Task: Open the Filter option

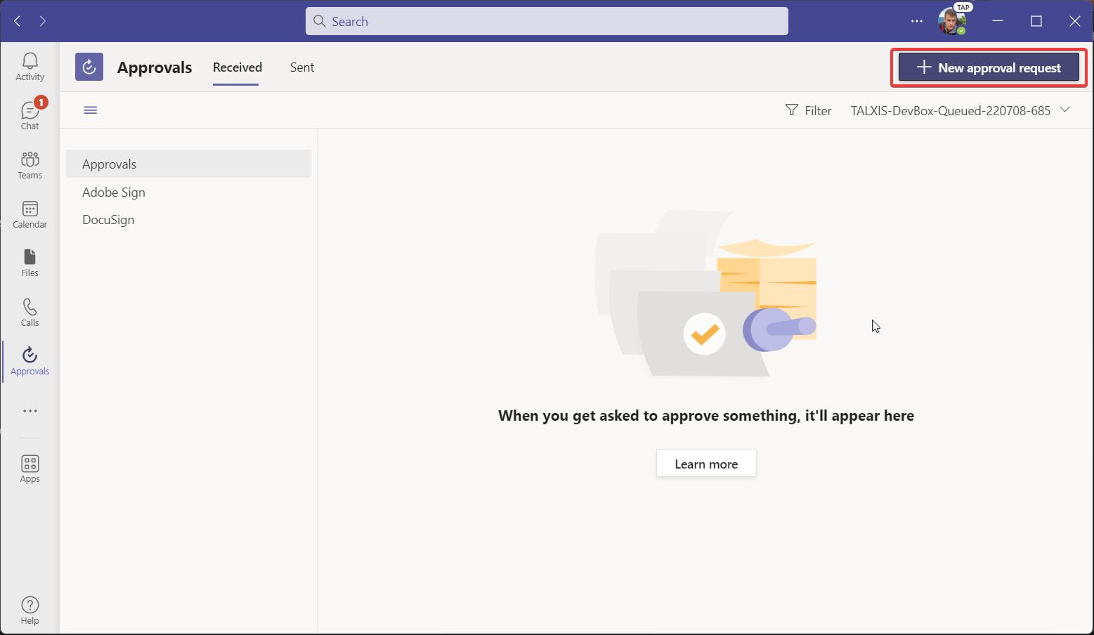Action: point(808,110)
